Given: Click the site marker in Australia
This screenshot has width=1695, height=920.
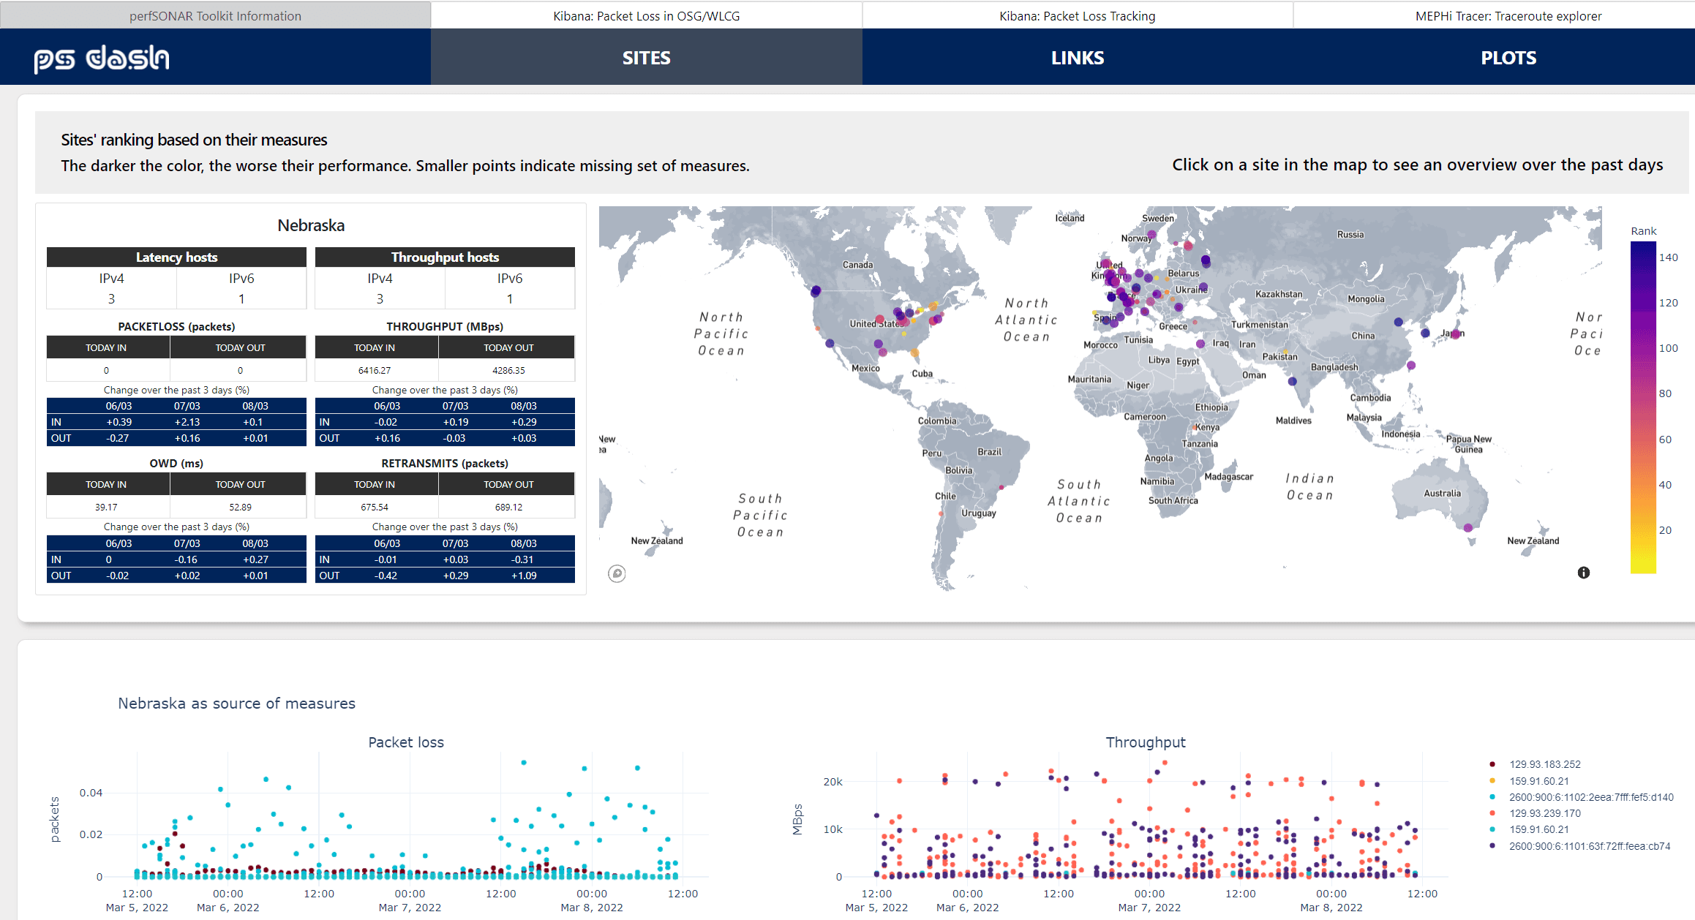Looking at the screenshot, I should (1467, 527).
